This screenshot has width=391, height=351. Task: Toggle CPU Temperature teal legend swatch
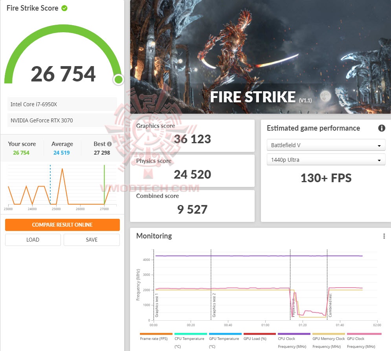coord(191,334)
